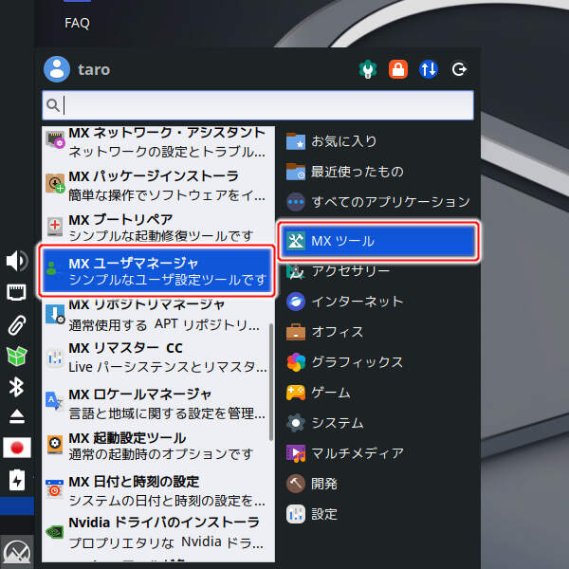The width and height of the screenshot is (569, 569).
Task: Open the システム category
Action: coord(377,423)
